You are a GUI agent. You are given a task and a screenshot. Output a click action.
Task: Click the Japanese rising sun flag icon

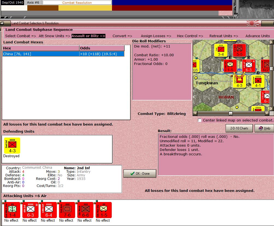(252, 23)
